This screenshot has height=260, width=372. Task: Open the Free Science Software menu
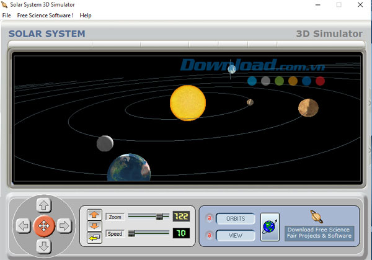click(45, 15)
